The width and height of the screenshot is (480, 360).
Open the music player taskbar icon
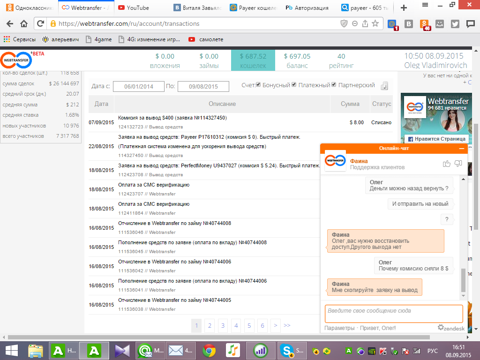232,351
